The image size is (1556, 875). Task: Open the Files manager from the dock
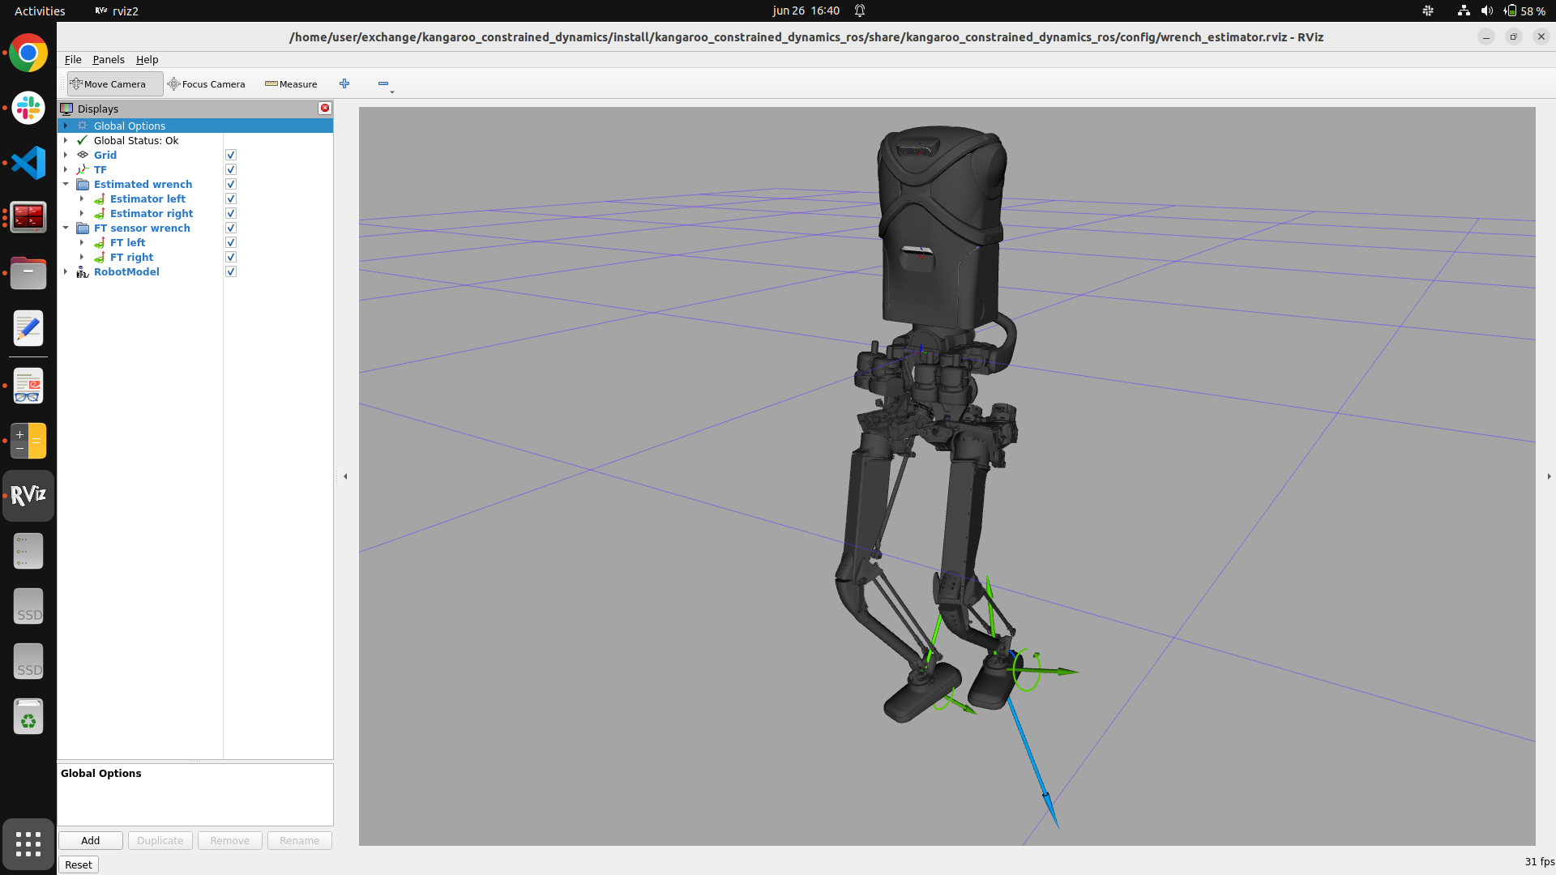click(x=28, y=273)
